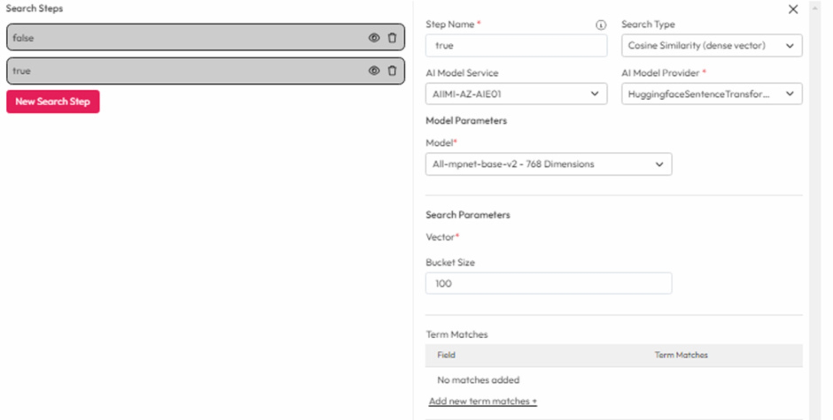The width and height of the screenshot is (833, 420).
Task: Toggle visibility eye on 'false' step
Action: [374, 38]
